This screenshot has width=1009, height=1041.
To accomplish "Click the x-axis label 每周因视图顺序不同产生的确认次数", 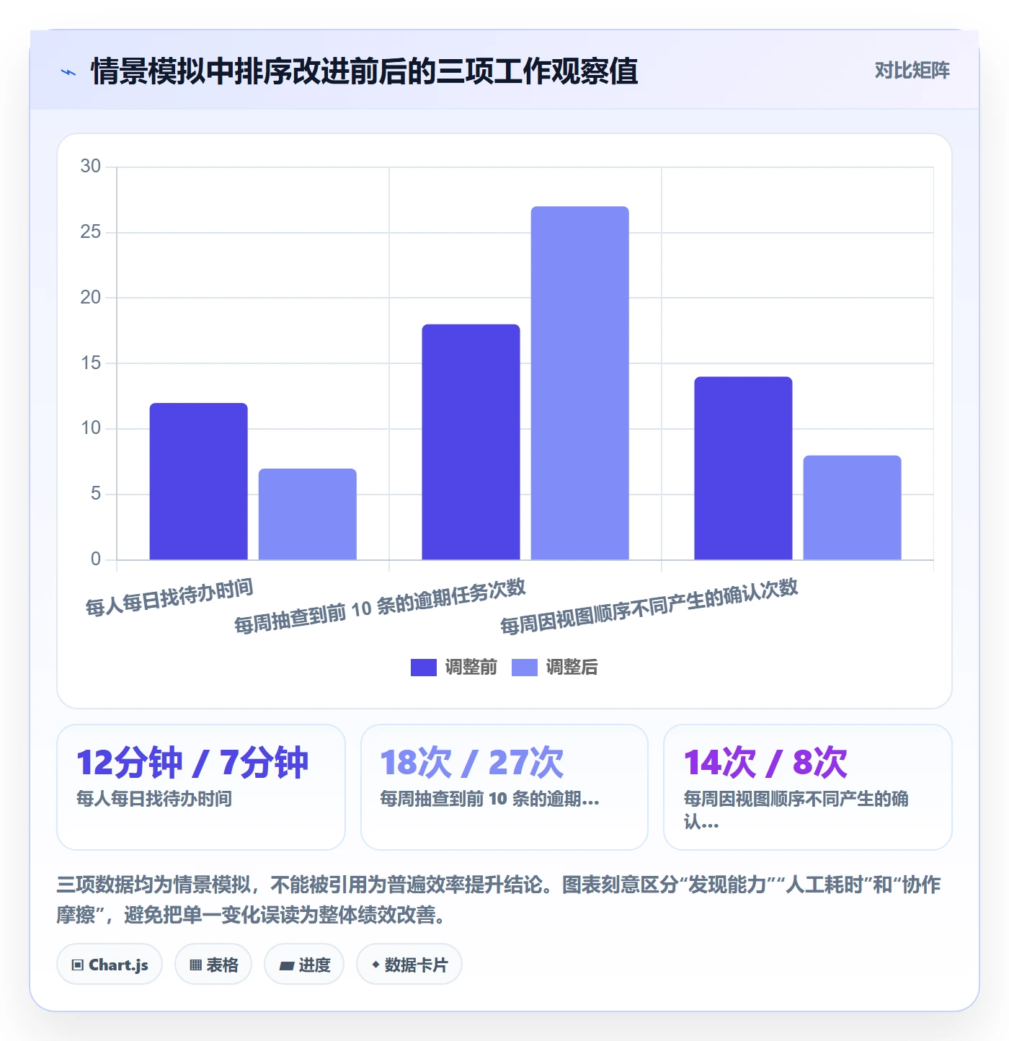I will [649, 606].
